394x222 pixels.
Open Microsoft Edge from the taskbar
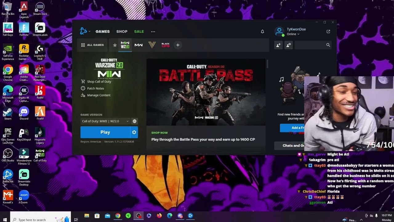point(170,216)
